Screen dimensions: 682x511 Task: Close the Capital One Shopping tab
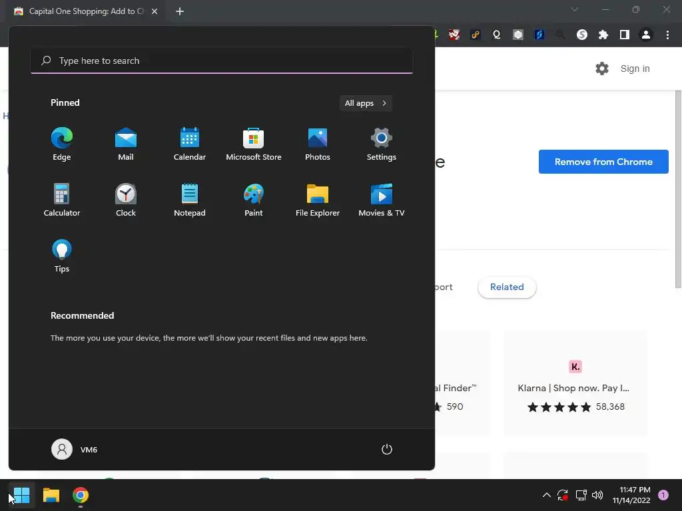coord(155,11)
